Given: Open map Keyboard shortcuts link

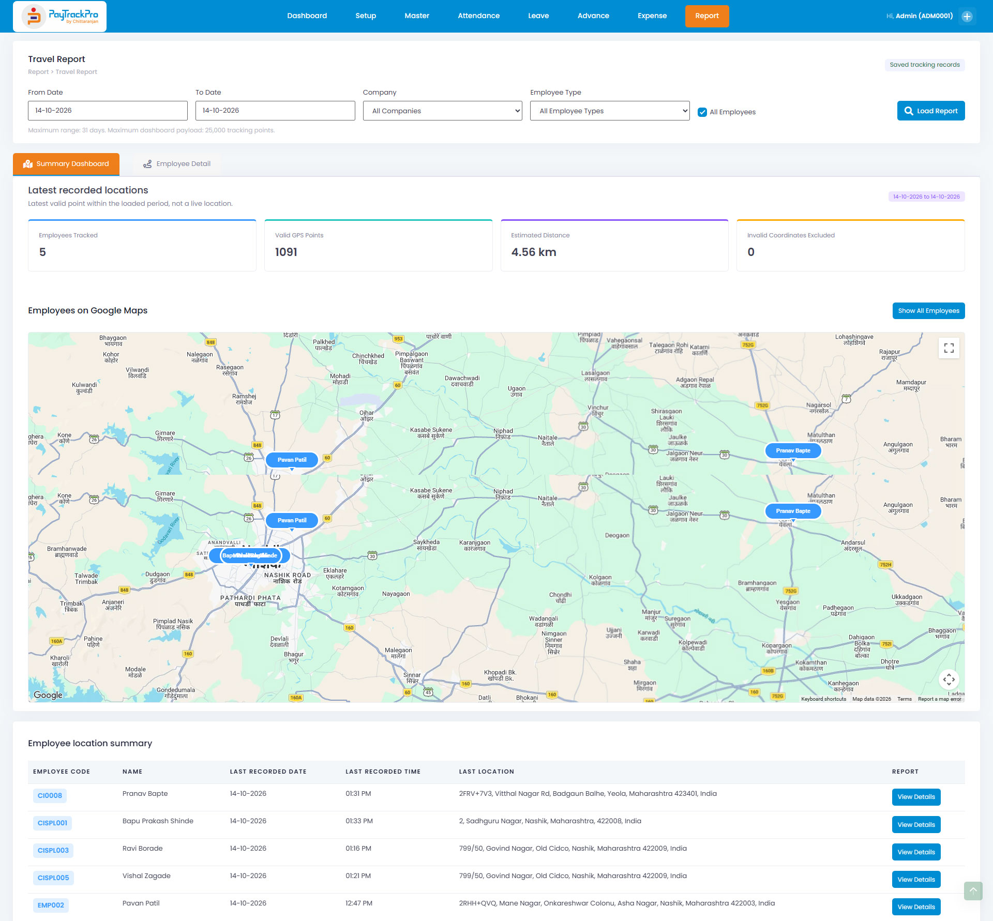Looking at the screenshot, I should (824, 699).
